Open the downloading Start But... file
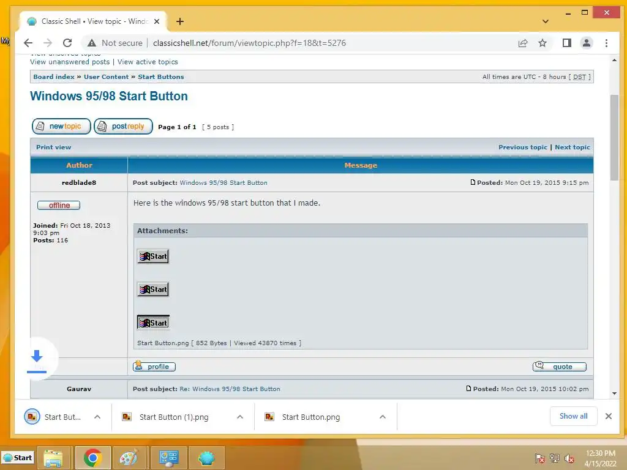Image resolution: width=627 pixels, height=470 pixels. click(x=53, y=417)
